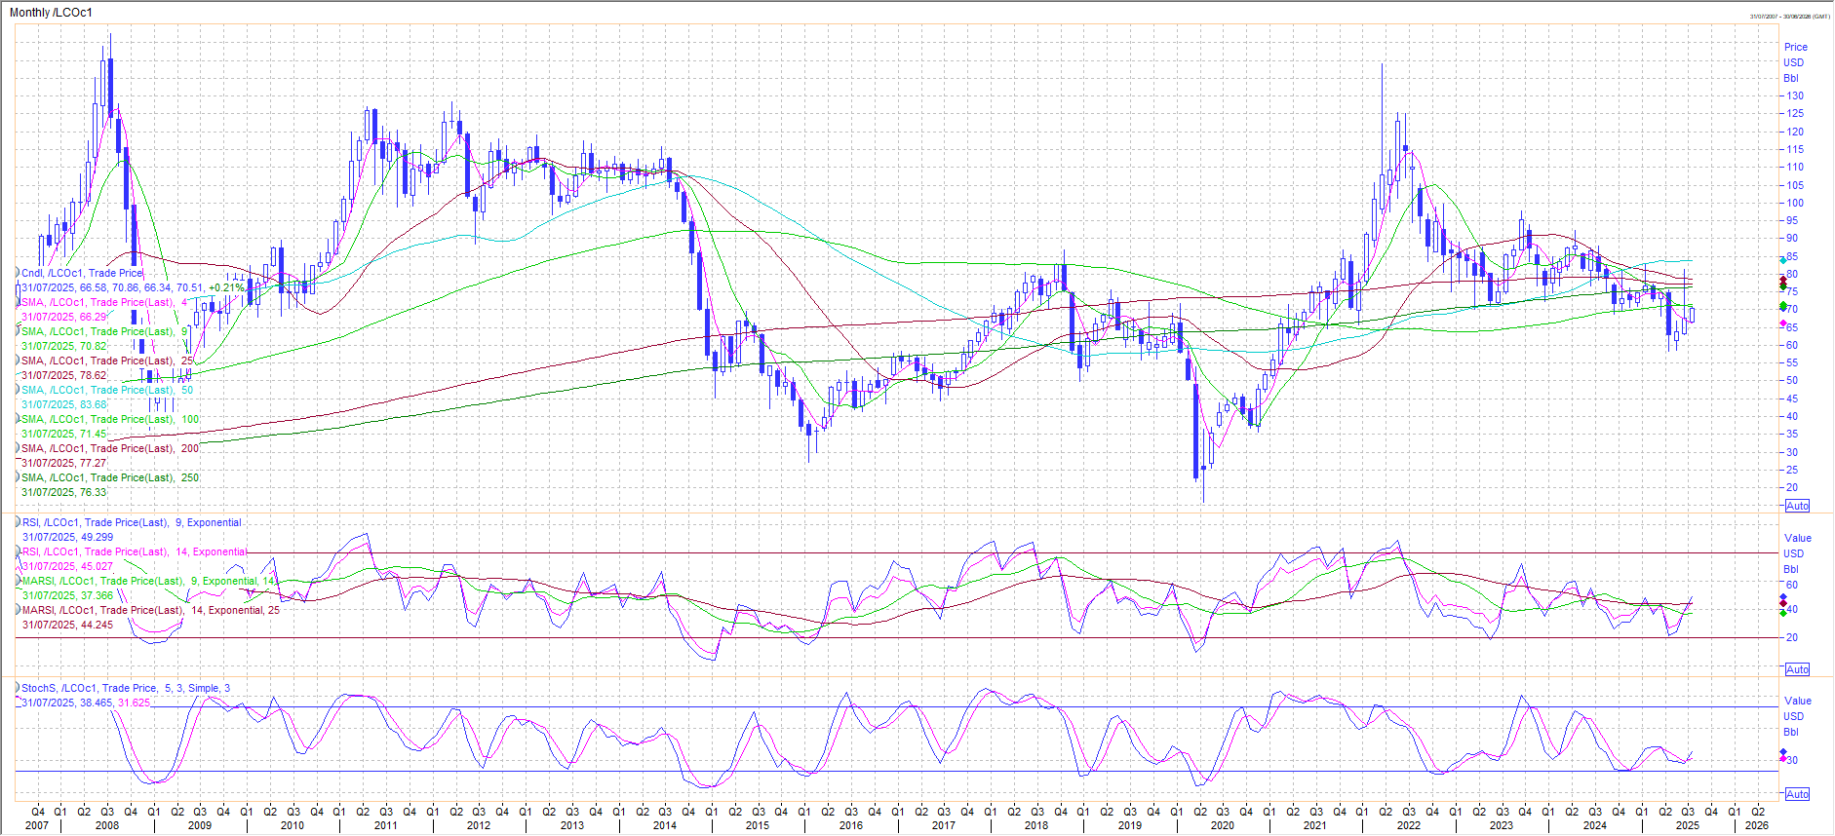Select the SMA Trade Price(Last) 25 label

(107, 361)
